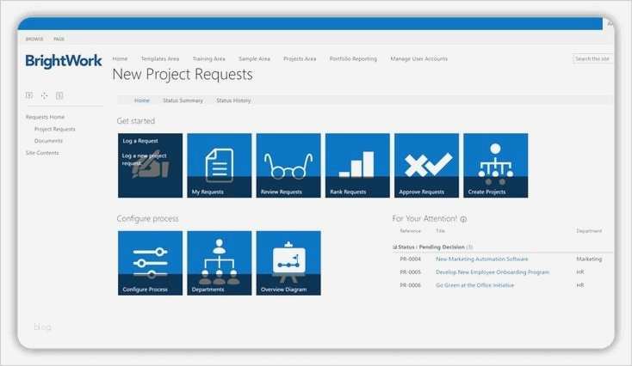Screen dimensions: 632x366
Task: Open Project Requests in the sidebar
Action: 55,129
